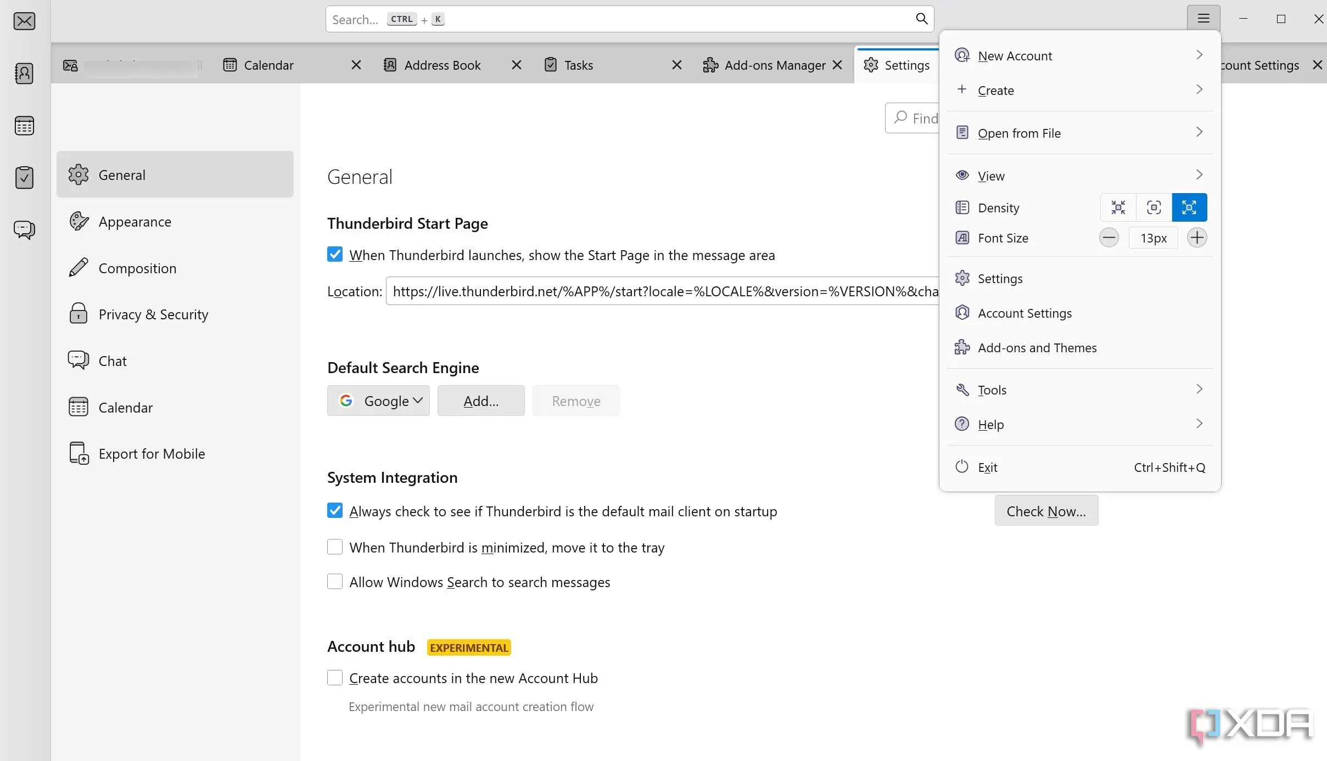Click Add search engine button
Screen dimensions: 1327x761
[480, 401]
